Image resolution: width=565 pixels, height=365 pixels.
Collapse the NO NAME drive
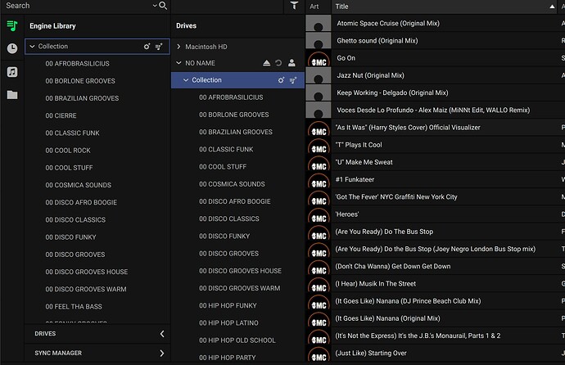point(179,63)
